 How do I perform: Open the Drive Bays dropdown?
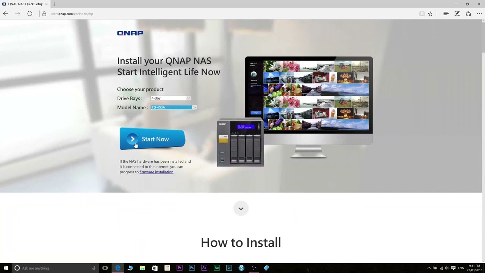pos(171,98)
